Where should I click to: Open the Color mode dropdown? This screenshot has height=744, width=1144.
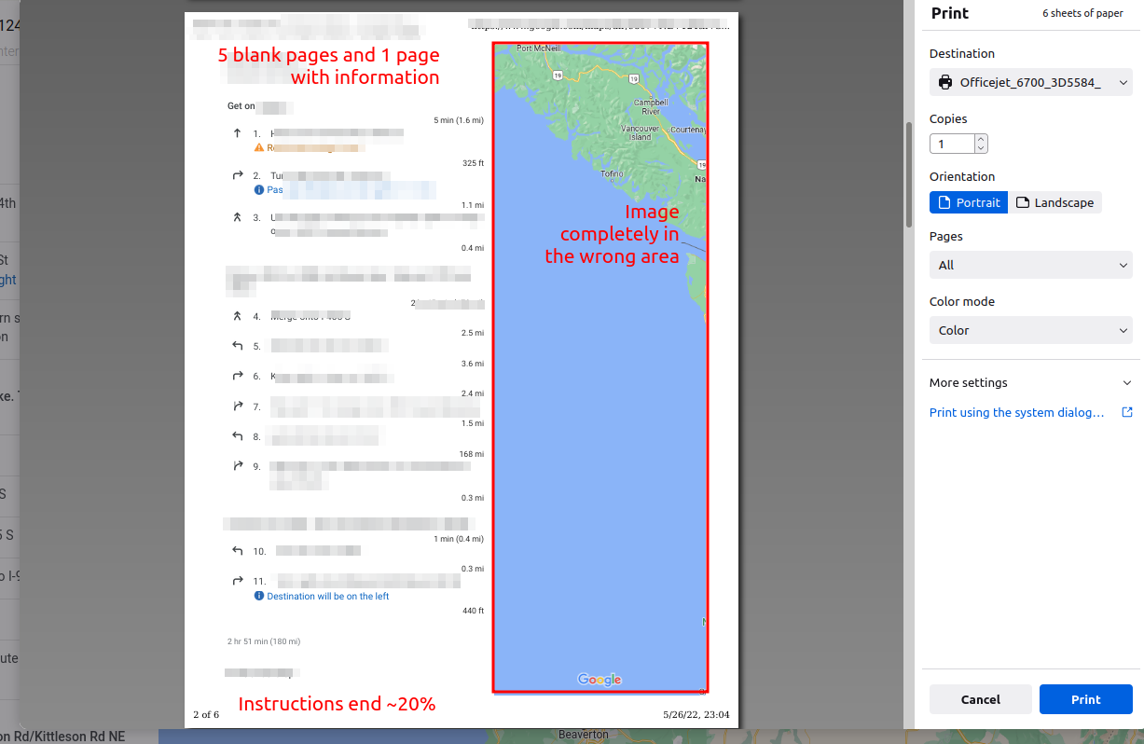1030,330
